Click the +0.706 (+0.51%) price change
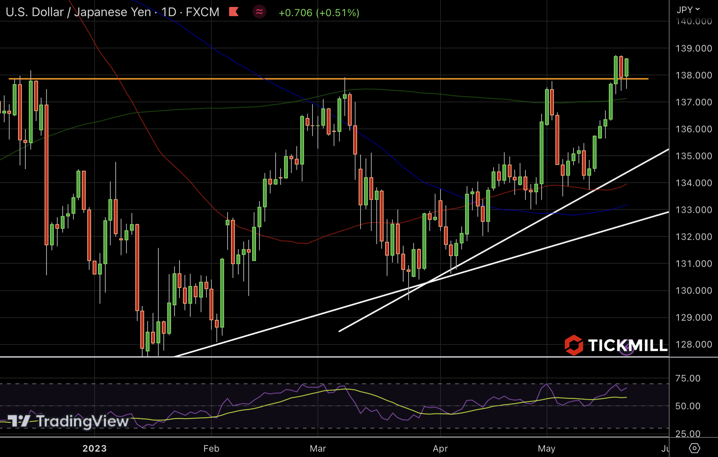Screen dimensions: 718x457 319,13
